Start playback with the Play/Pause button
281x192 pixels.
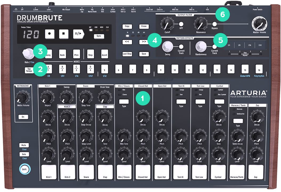click(x=78, y=34)
